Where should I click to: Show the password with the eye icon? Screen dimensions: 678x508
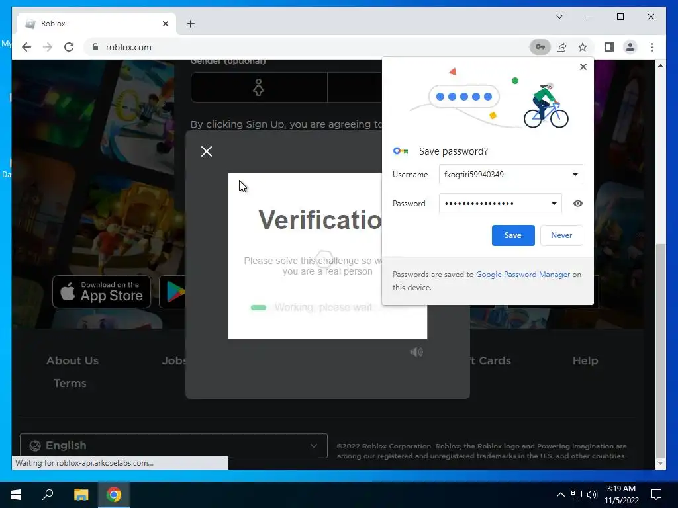click(577, 204)
